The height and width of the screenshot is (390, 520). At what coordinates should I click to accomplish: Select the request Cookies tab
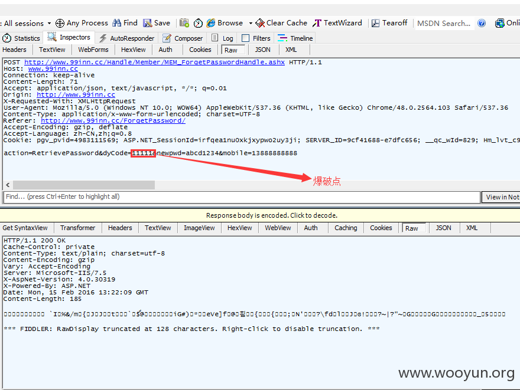point(200,50)
